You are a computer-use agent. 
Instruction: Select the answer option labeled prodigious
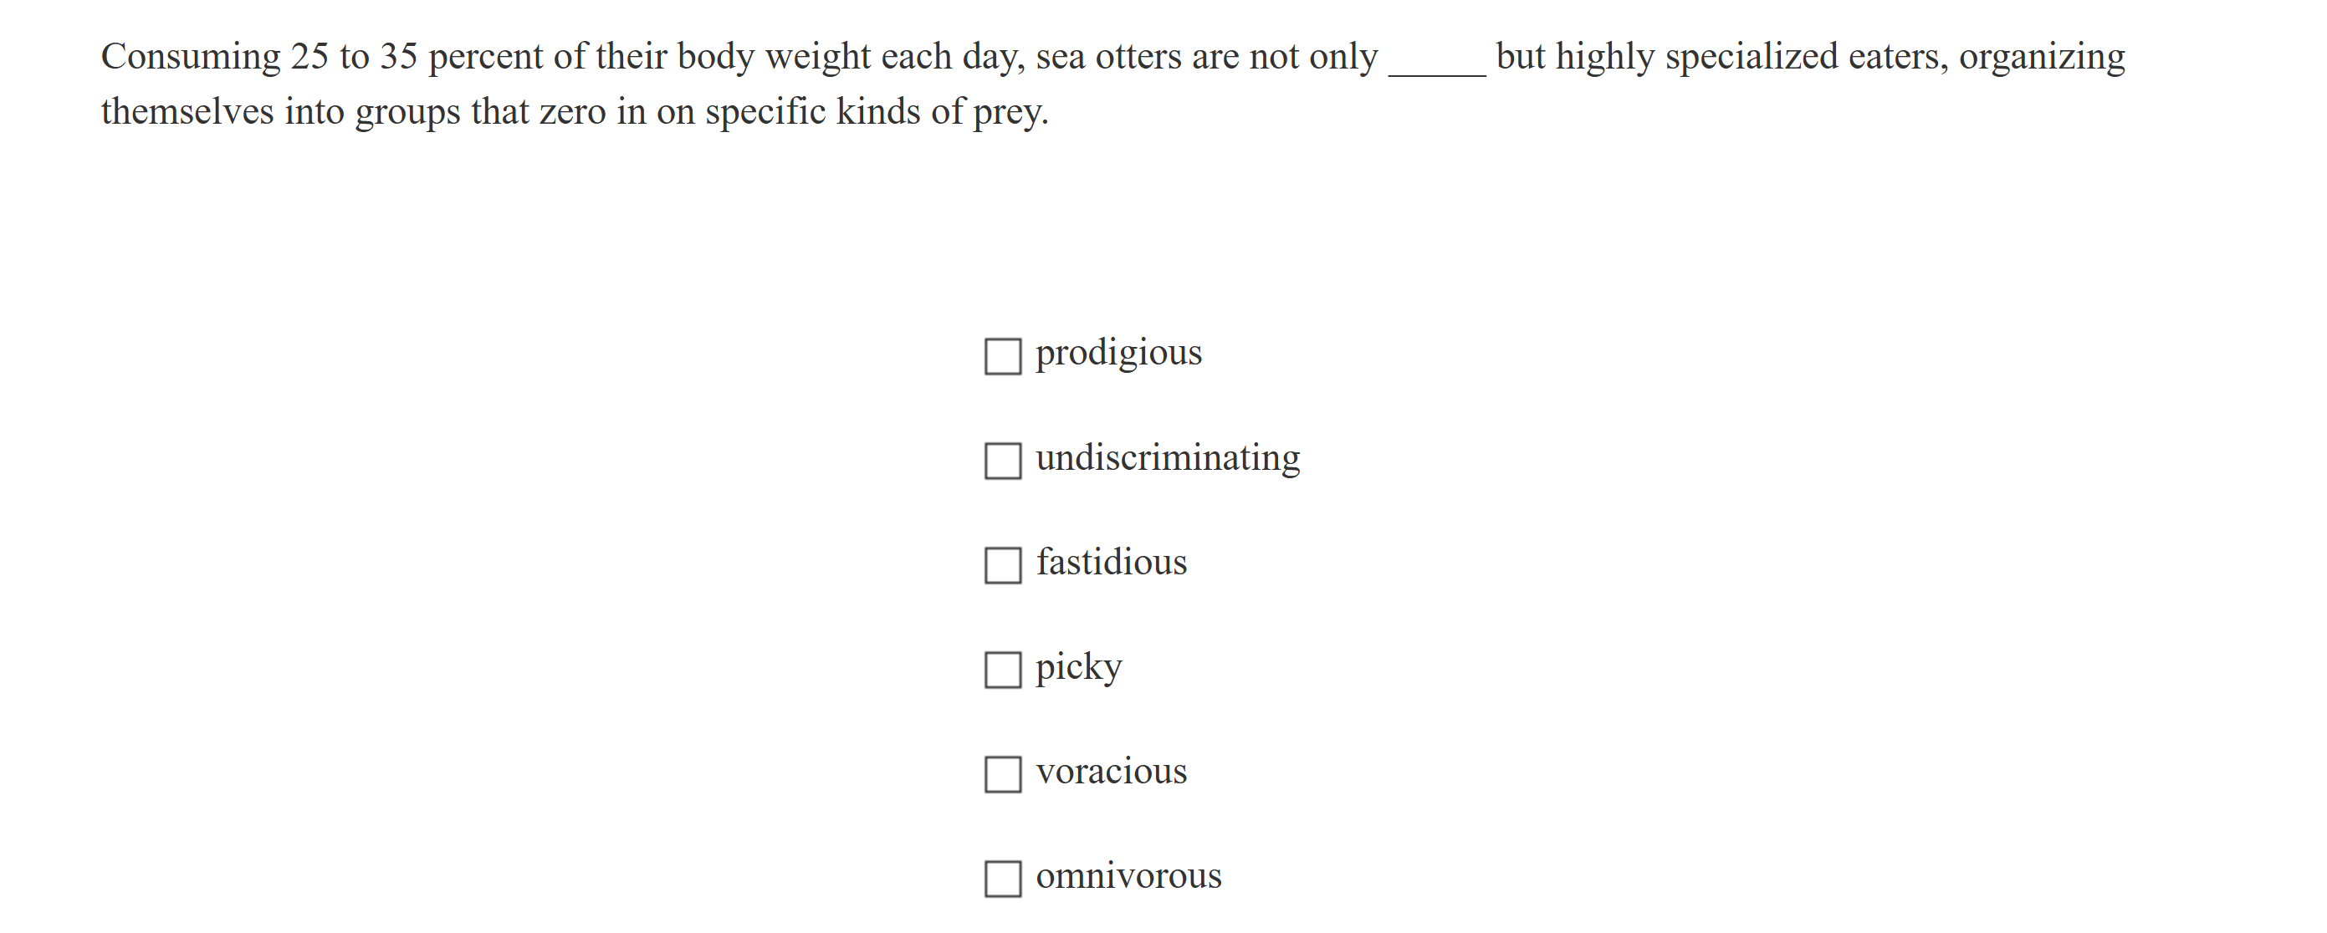1119,352
